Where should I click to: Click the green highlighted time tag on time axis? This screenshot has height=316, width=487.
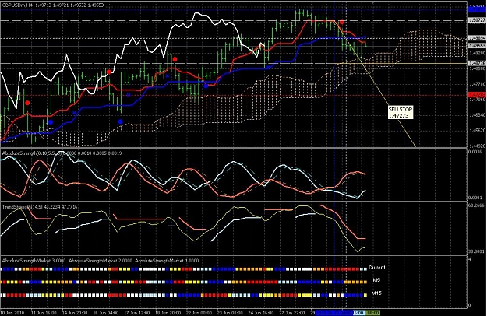pos(372,313)
